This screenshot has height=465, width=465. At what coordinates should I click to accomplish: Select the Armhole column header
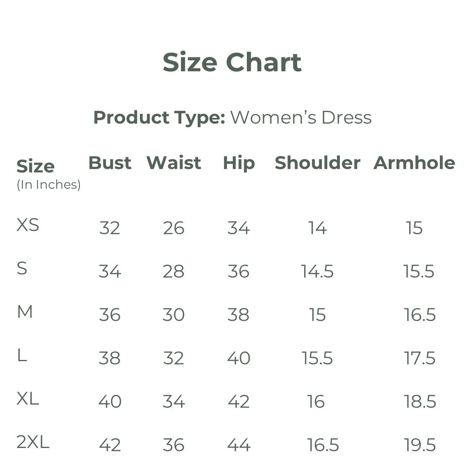(x=414, y=163)
